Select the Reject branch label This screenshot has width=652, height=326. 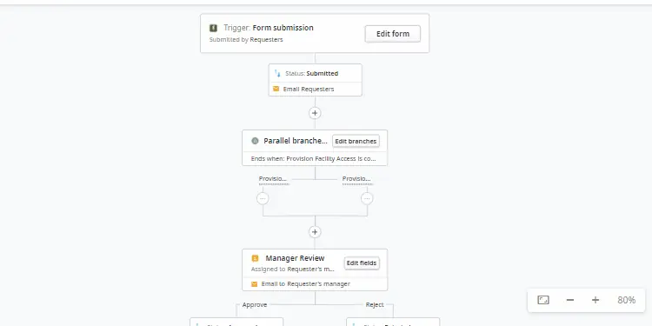pyautogui.click(x=375, y=305)
